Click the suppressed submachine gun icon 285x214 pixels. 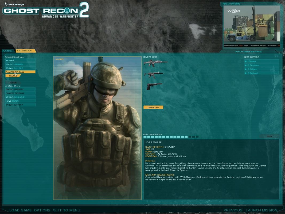click(x=154, y=74)
